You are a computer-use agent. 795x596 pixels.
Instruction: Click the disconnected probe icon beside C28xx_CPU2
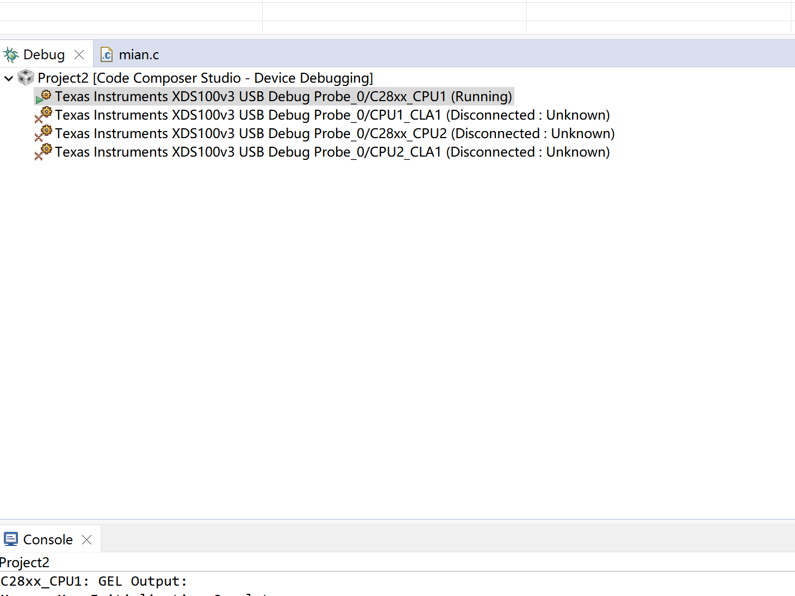click(44, 133)
